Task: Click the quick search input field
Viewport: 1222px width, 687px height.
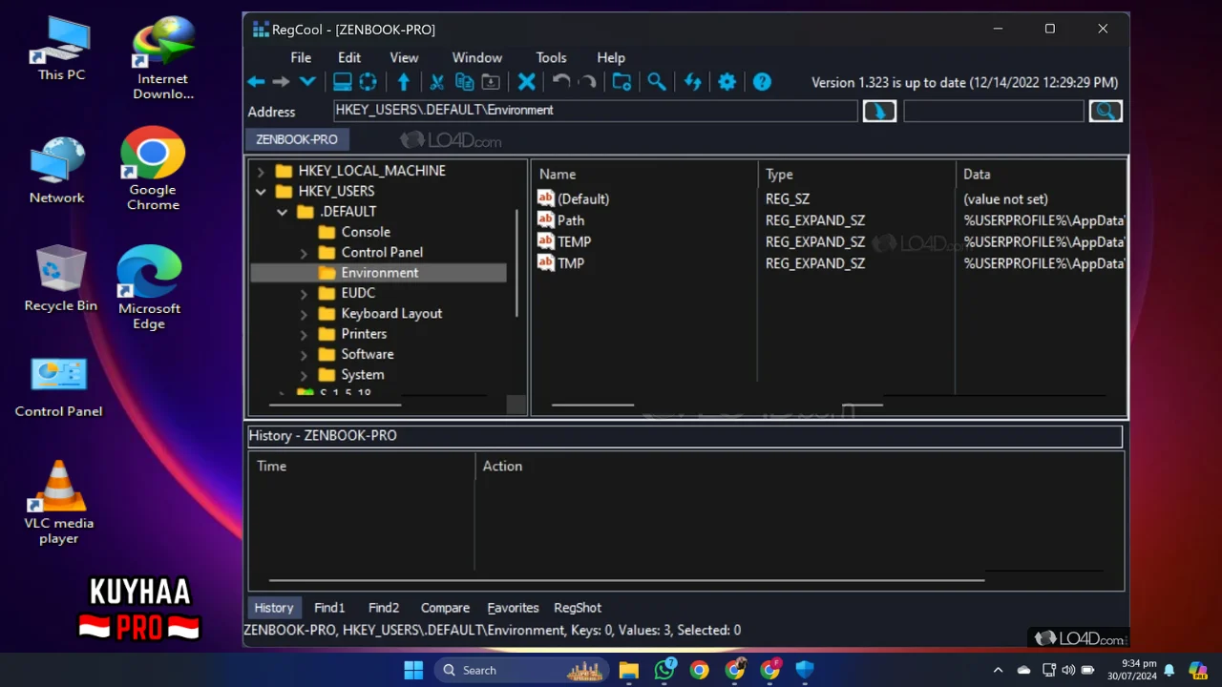Action: 994,111
